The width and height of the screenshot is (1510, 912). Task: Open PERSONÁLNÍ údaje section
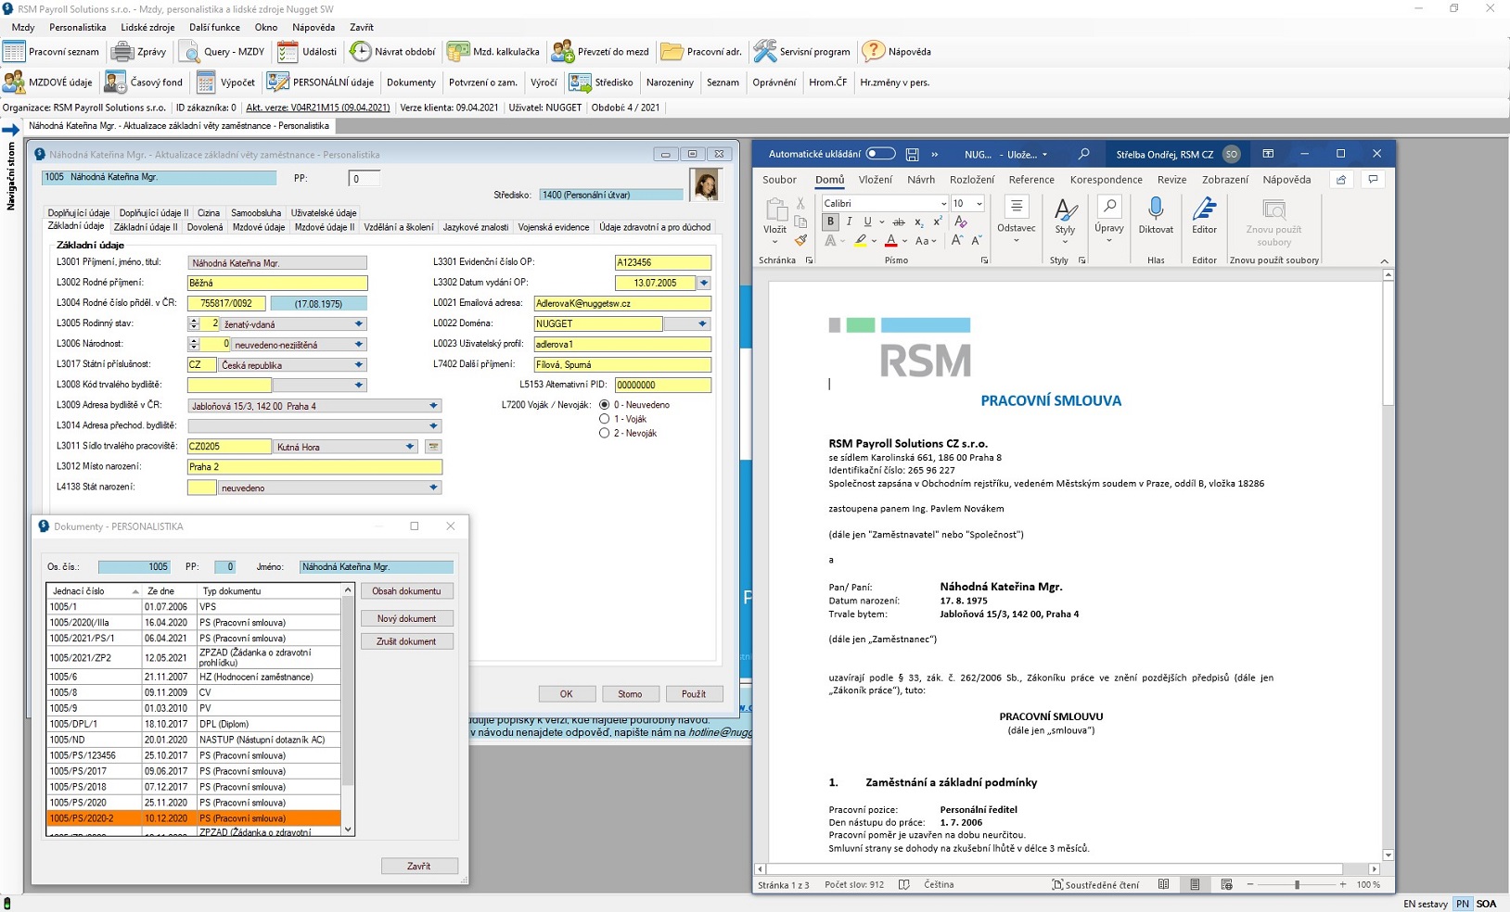320,82
